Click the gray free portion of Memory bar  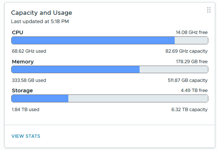(174, 70)
